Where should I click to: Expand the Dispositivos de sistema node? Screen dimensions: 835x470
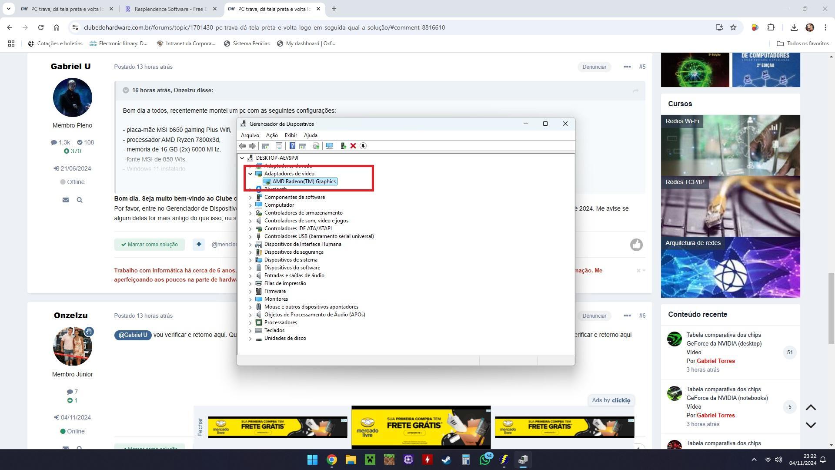point(250,260)
